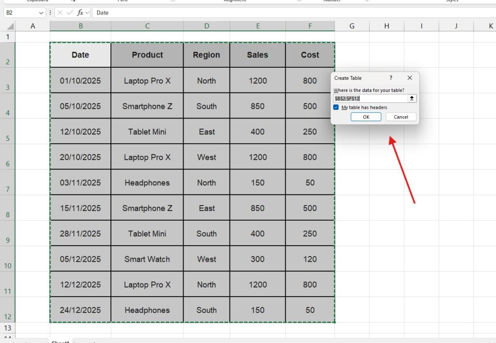Image resolution: width=496 pixels, height=343 pixels.
Task: Click OK to create the table
Action: (x=366, y=117)
